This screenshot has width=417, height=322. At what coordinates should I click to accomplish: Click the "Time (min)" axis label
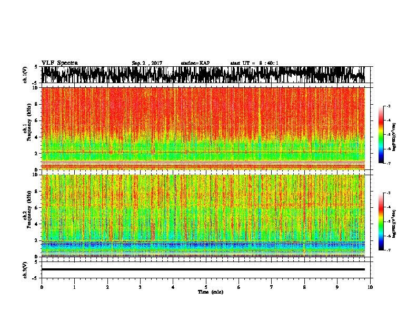pos(211,292)
